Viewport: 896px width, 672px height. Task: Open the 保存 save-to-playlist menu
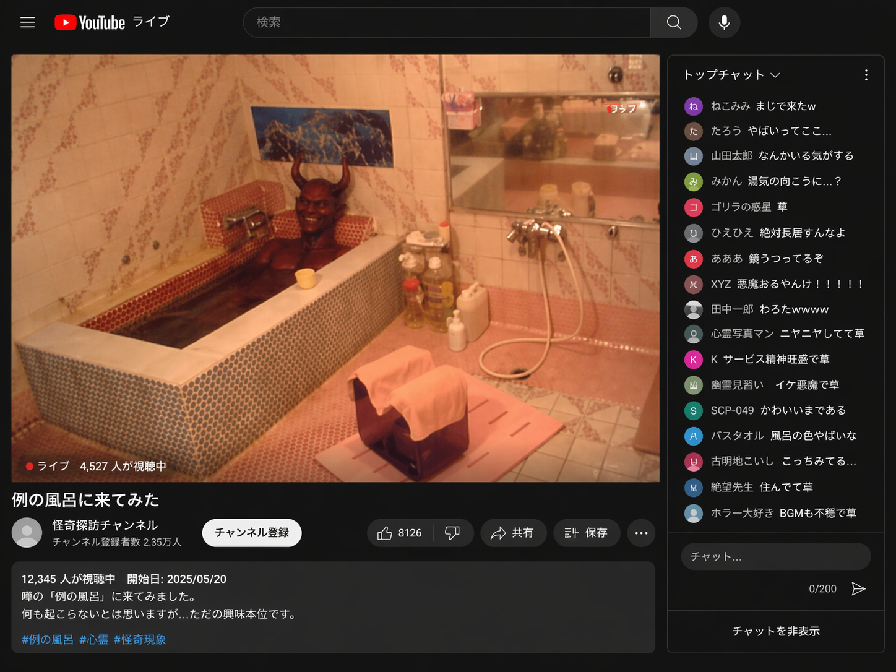586,533
